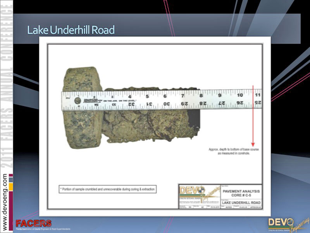The image size is (310, 233).
Task: Select the Lake Underhill Road slide title
Action: pyautogui.click(x=71, y=30)
